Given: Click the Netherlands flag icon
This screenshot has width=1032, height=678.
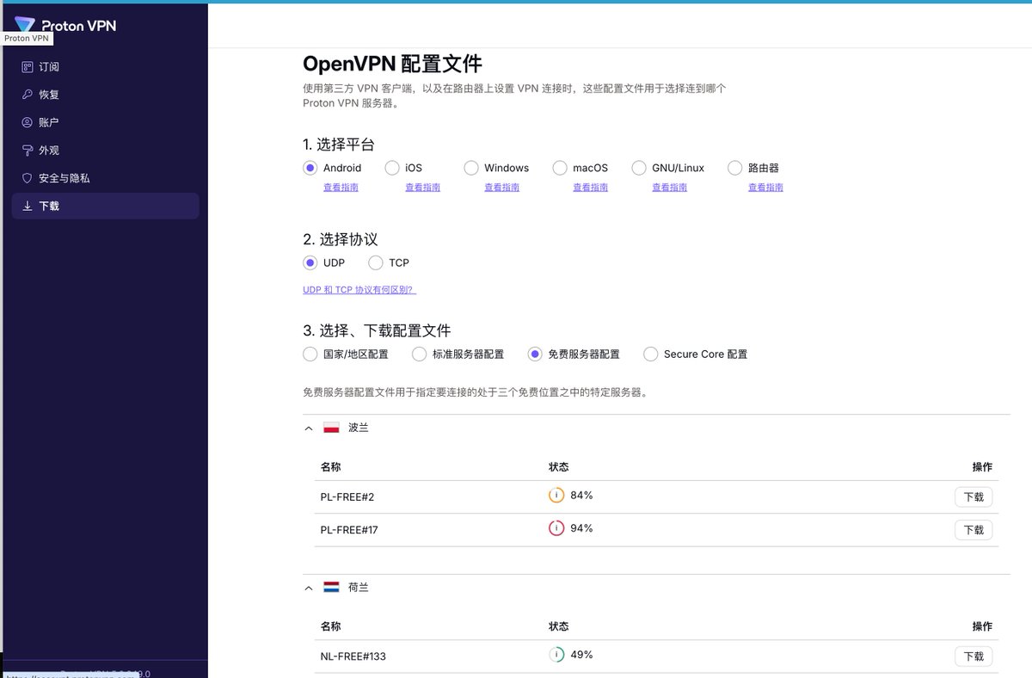Looking at the screenshot, I should [x=331, y=588].
